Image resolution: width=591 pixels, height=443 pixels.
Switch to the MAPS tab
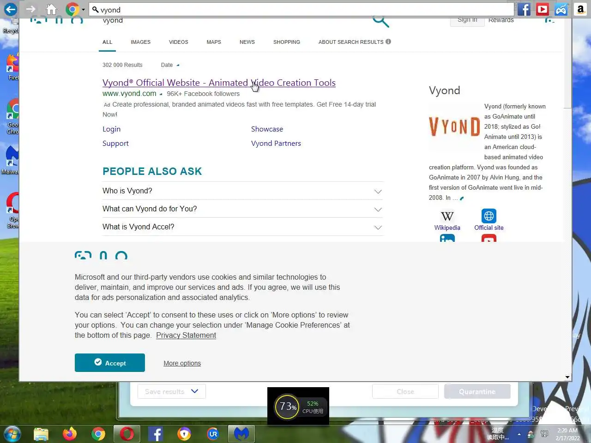214,42
